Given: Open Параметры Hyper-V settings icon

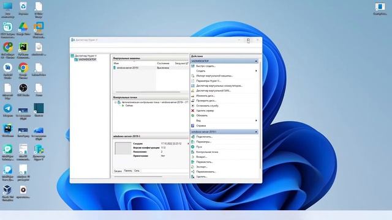Looking at the screenshot, I should tap(193, 81).
